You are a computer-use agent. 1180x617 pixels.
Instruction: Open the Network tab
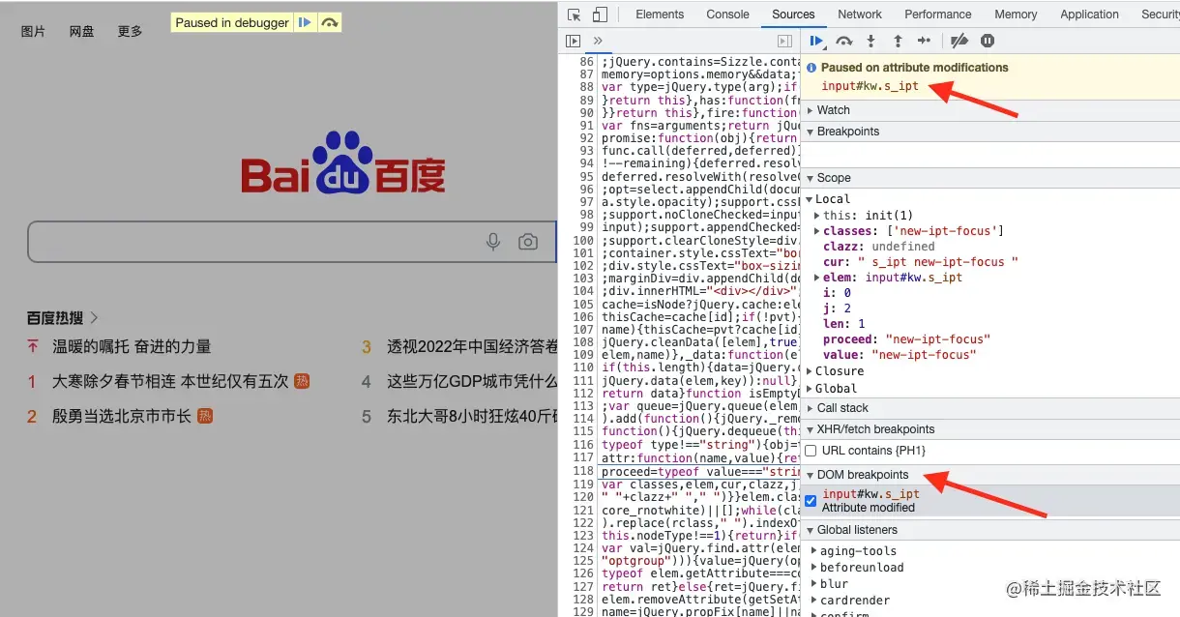[860, 15]
